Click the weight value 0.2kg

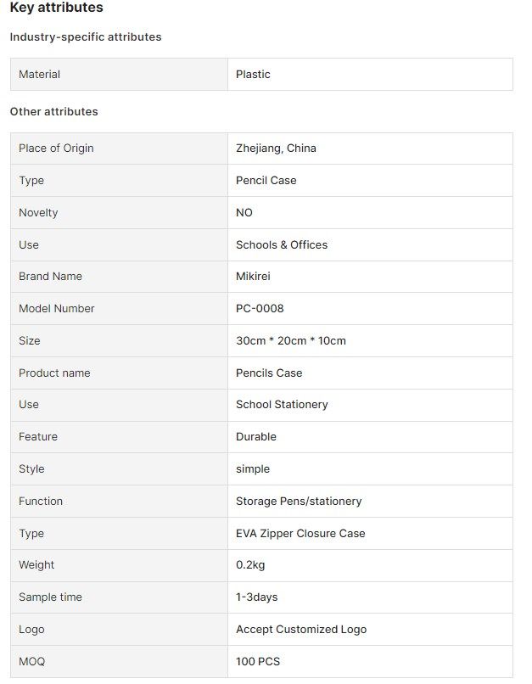coord(250,565)
